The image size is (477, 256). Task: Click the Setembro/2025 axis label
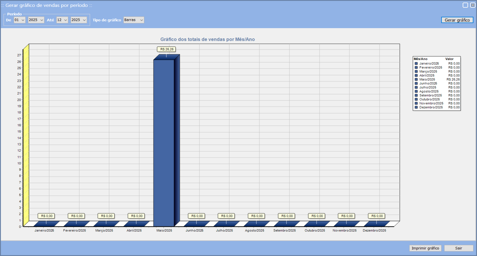(284, 230)
